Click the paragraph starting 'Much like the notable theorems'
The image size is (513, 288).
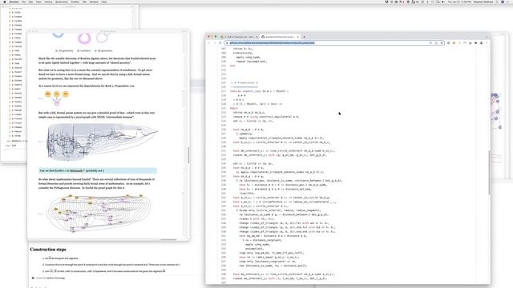click(97, 61)
